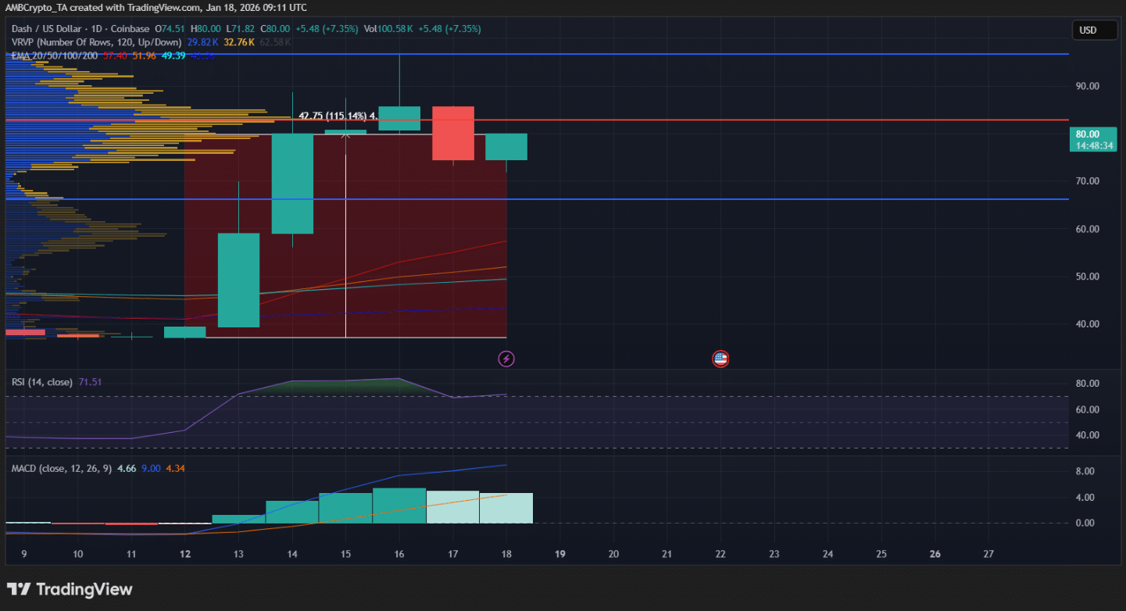Click the RSI (14, close) indicator label
Viewport: 1126px width, 611px height.
[x=42, y=382]
